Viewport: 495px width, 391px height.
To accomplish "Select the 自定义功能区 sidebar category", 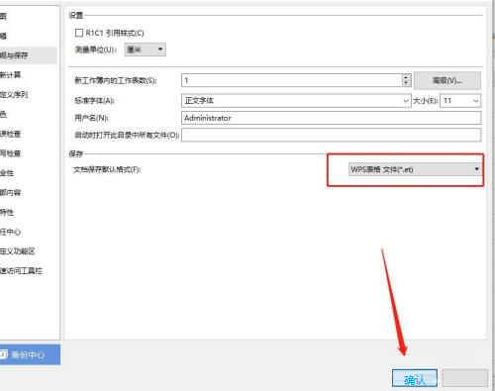I will 18,251.
